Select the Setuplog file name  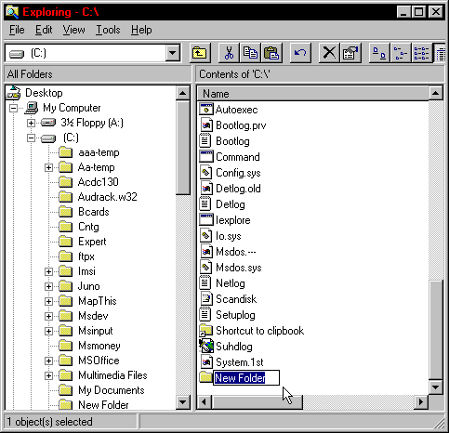click(x=235, y=315)
